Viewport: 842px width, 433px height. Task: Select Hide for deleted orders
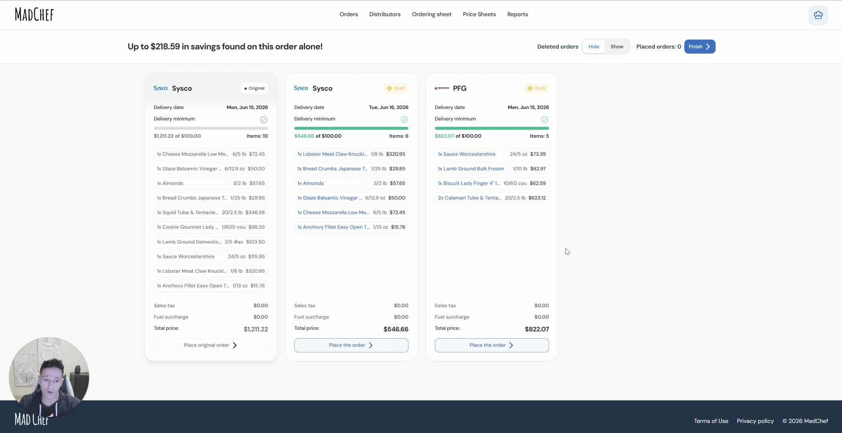[594, 47]
